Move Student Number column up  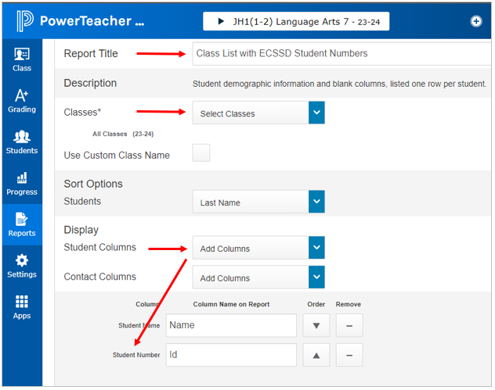point(316,355)
